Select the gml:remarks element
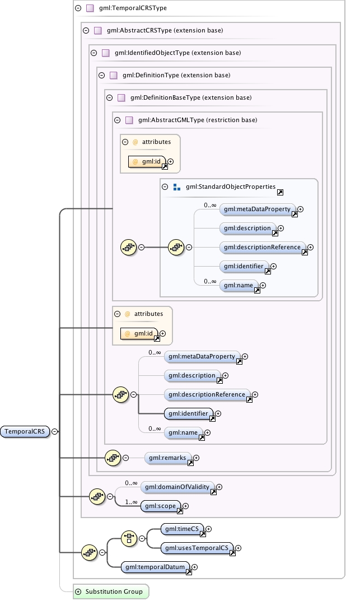 [x=167, y=458]
